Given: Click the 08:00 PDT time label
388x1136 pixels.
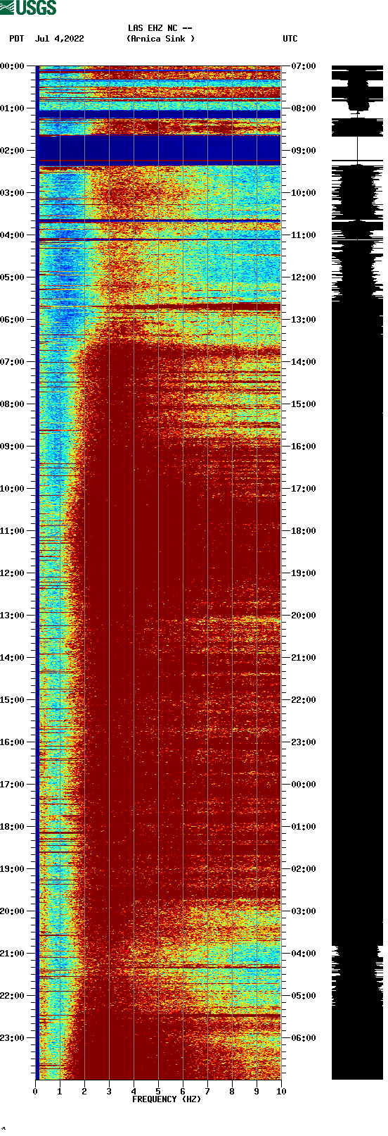Looking at the screenshot, I should point(12,404).
